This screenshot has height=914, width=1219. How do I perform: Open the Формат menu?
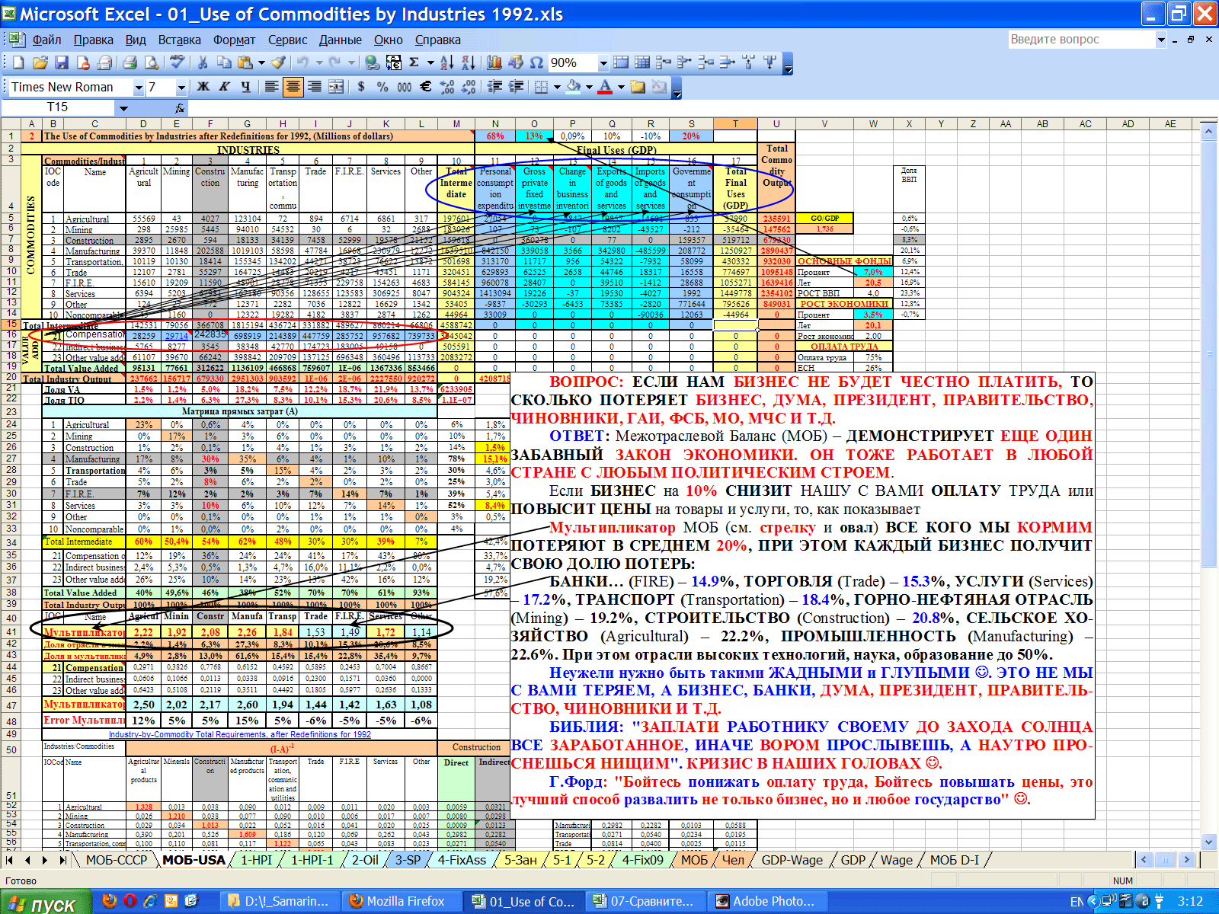pyautogui.click(x=234, y=40)
